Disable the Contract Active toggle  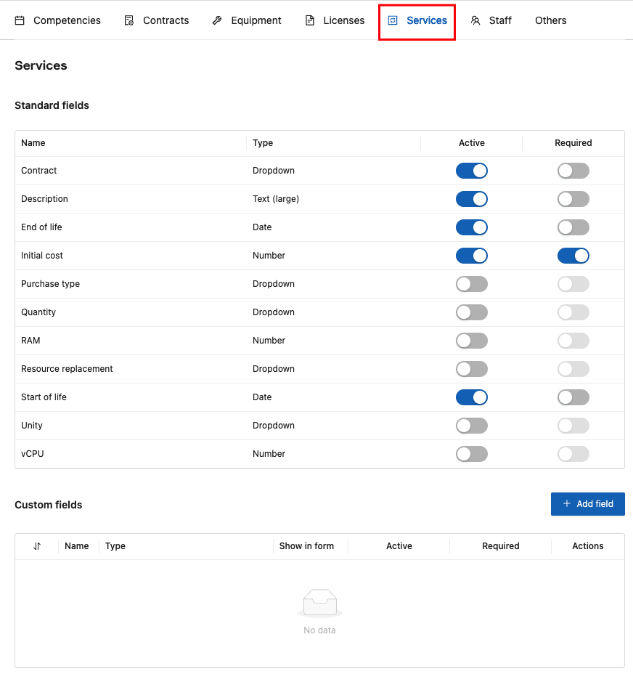pos(471,171)
